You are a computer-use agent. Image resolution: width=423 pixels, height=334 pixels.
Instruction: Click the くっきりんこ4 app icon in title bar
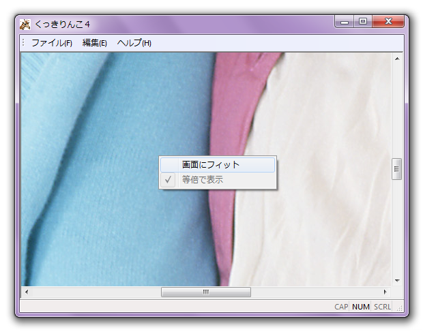click(x=25, y=25)
